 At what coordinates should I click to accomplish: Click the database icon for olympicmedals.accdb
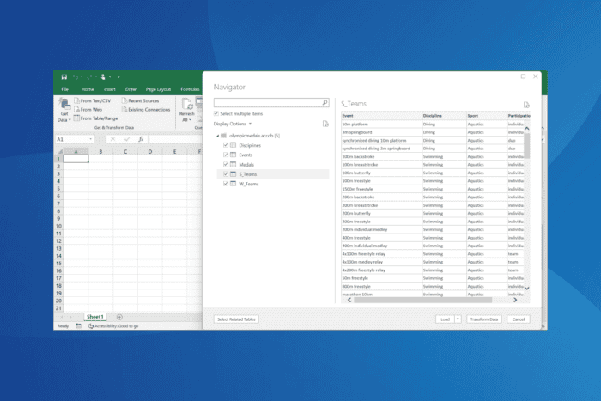223,136
